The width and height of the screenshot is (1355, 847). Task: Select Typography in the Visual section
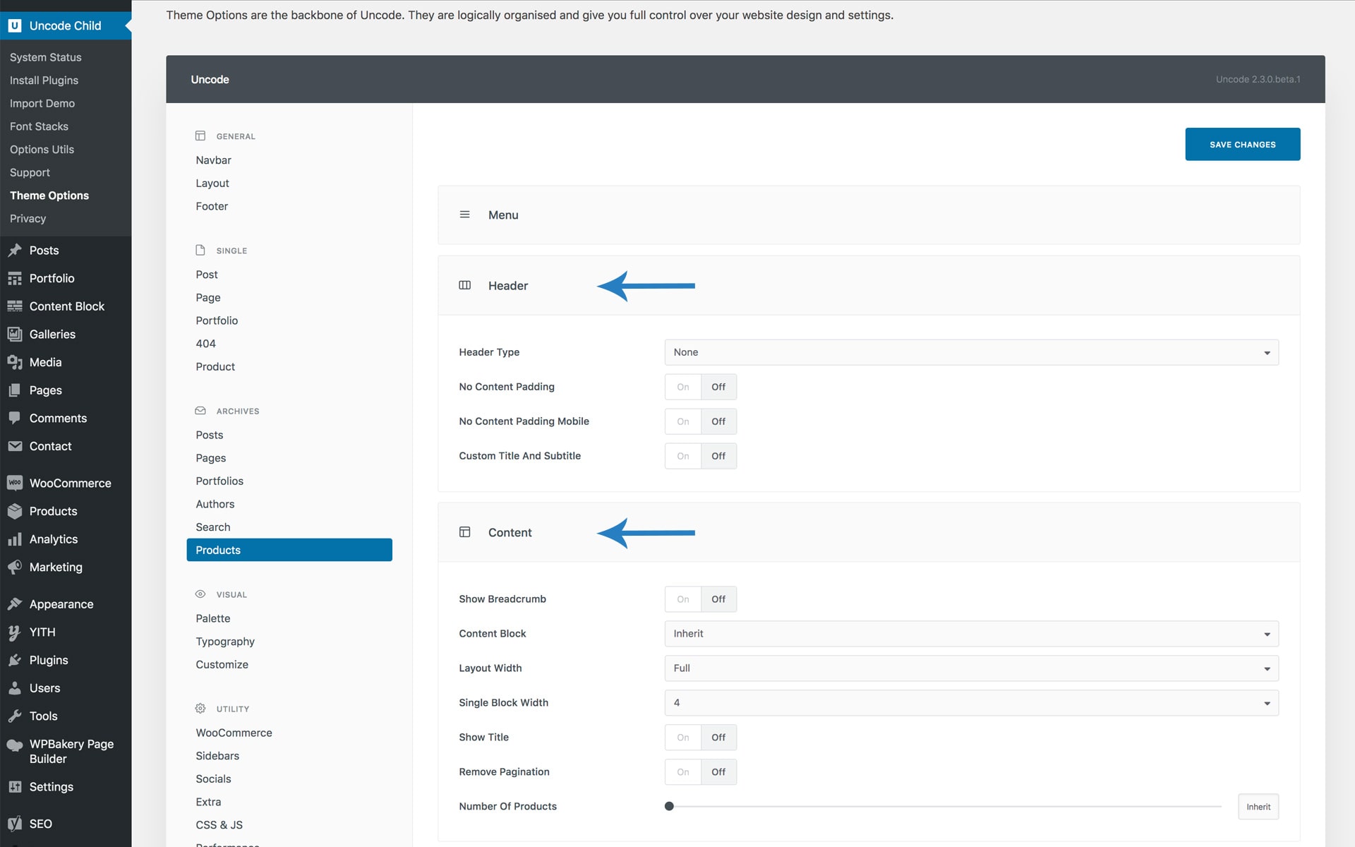click(225, 642)
